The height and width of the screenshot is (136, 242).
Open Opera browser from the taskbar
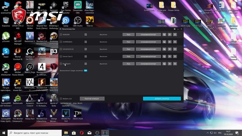(x=82, y=133)
